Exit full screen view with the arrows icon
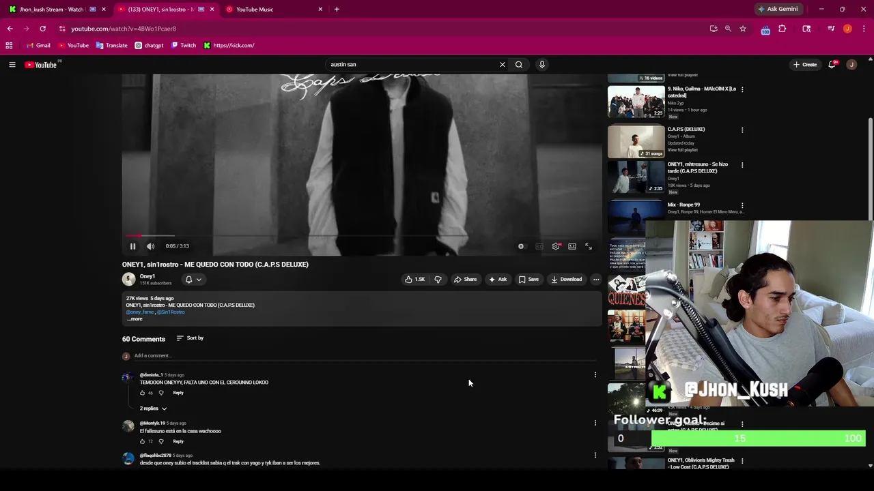 click(x=589, y=246)
